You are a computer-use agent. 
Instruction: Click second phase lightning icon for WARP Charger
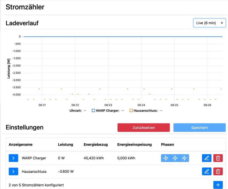175,158
